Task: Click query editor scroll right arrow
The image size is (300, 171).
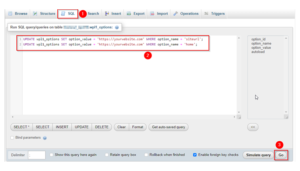Action: pyautogui.click(x=234, y=117)
